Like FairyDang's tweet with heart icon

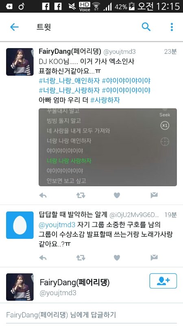(x=117, y=195)
